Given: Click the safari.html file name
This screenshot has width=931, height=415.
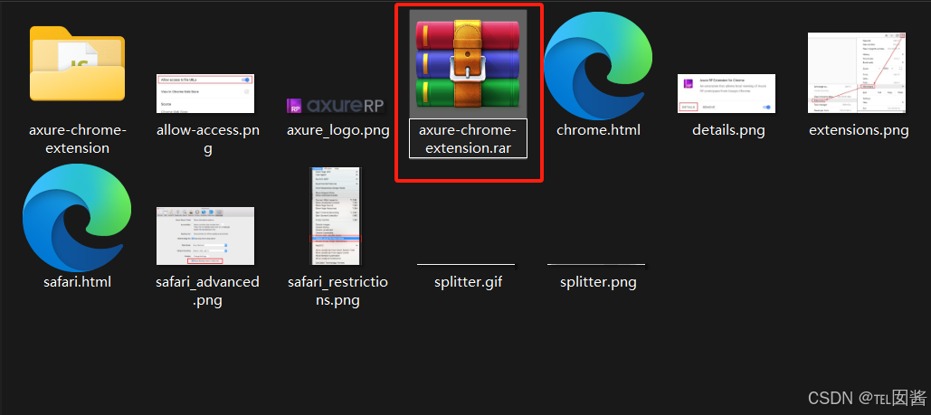Looking at the screenshot, I should [77, 281].
